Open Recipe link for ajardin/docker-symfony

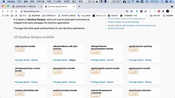click(x=148, y=60)
